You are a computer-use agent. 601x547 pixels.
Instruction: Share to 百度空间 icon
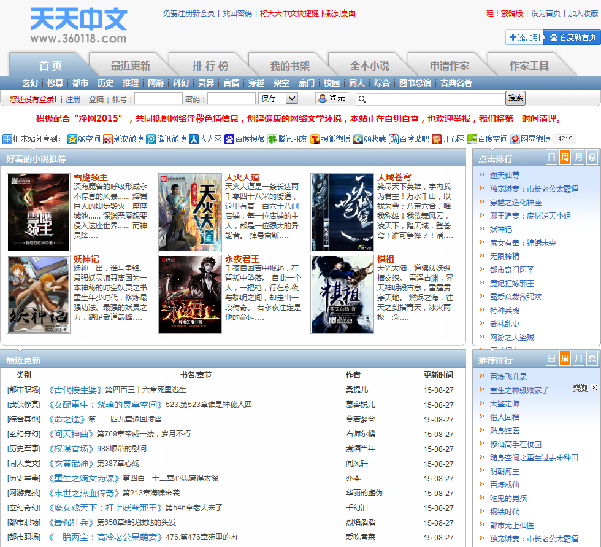tap(472, 139)
